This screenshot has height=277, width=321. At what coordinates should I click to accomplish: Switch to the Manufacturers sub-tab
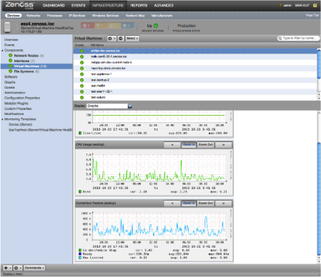[x=162, y=16]
